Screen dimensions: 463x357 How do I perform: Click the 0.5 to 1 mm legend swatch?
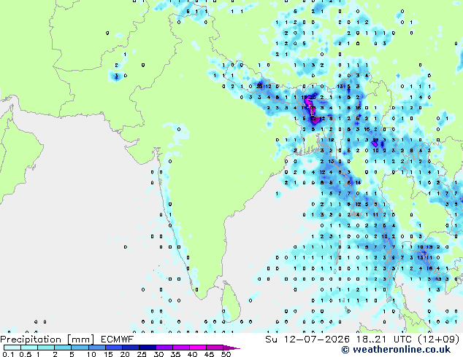[29, 348]
